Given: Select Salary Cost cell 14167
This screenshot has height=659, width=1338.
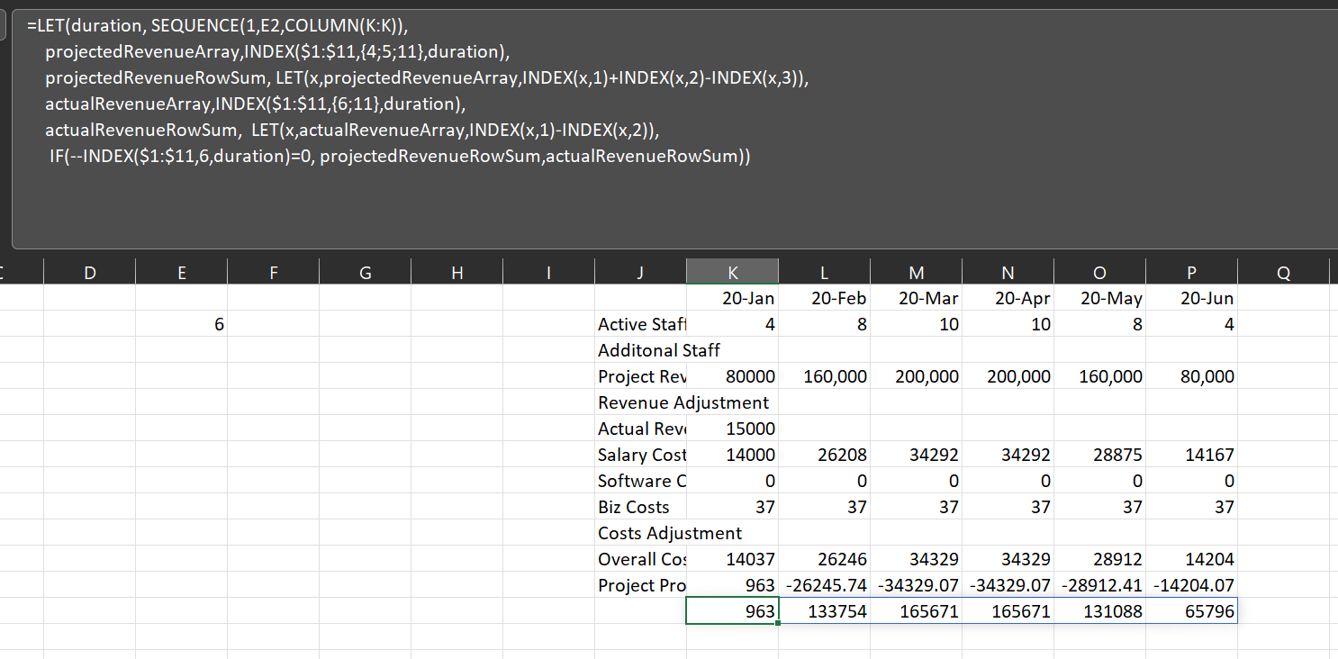Looking at the screenshot, I should point(1191,455).
